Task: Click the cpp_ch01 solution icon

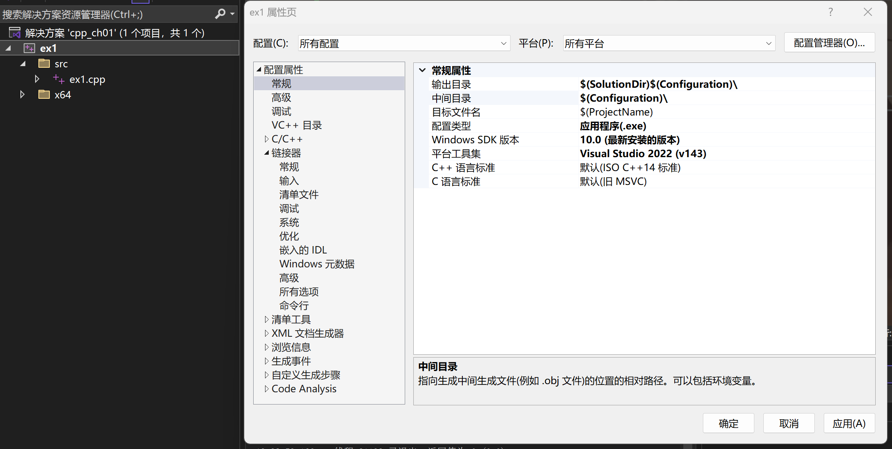Action: [x=15, y=33]
